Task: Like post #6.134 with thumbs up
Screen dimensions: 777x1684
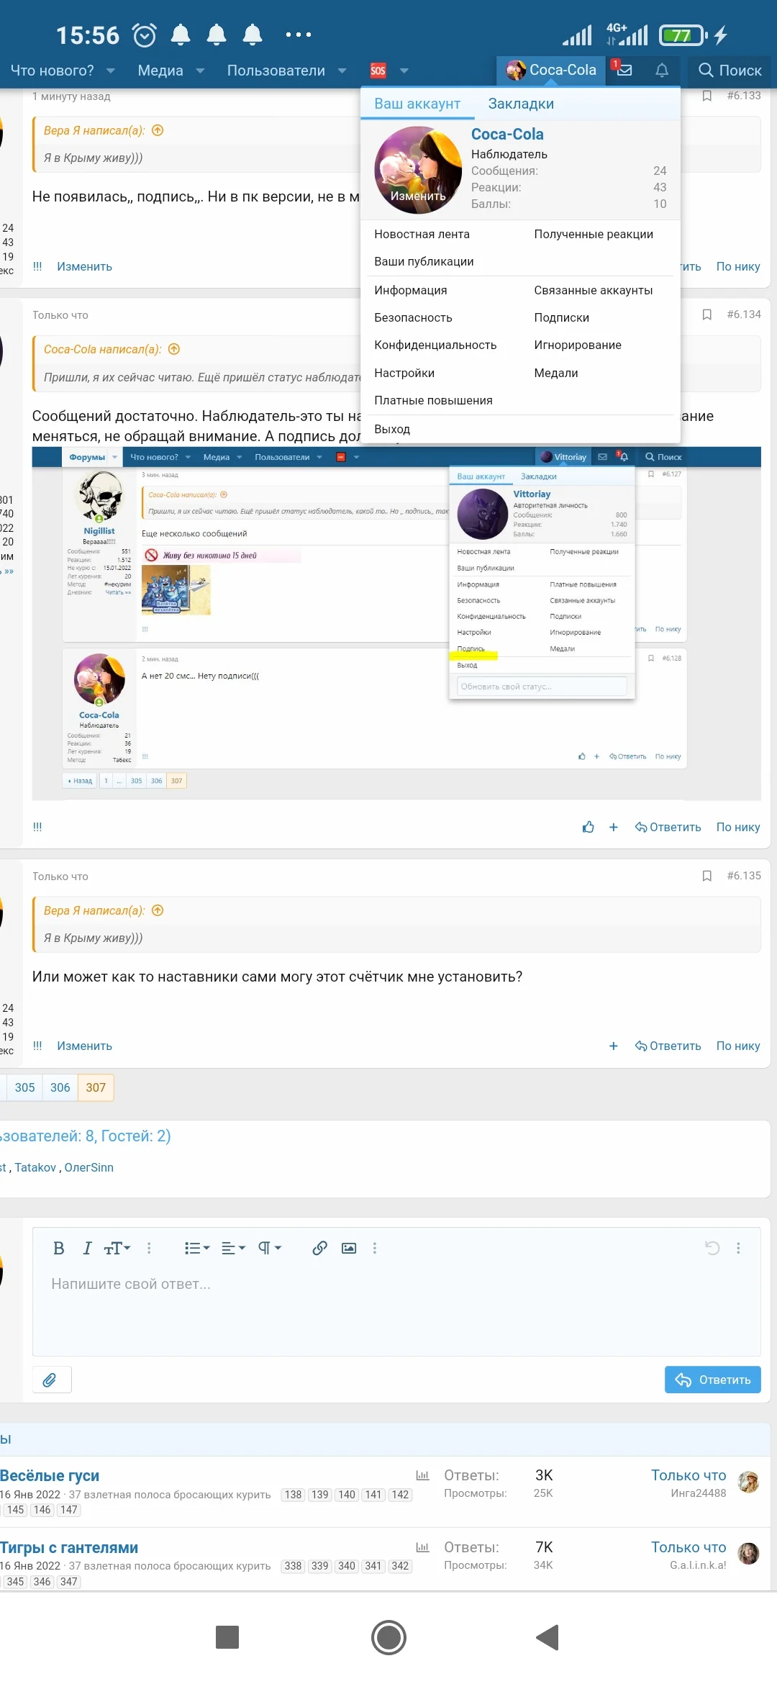Action: click(x=589, y=827)
